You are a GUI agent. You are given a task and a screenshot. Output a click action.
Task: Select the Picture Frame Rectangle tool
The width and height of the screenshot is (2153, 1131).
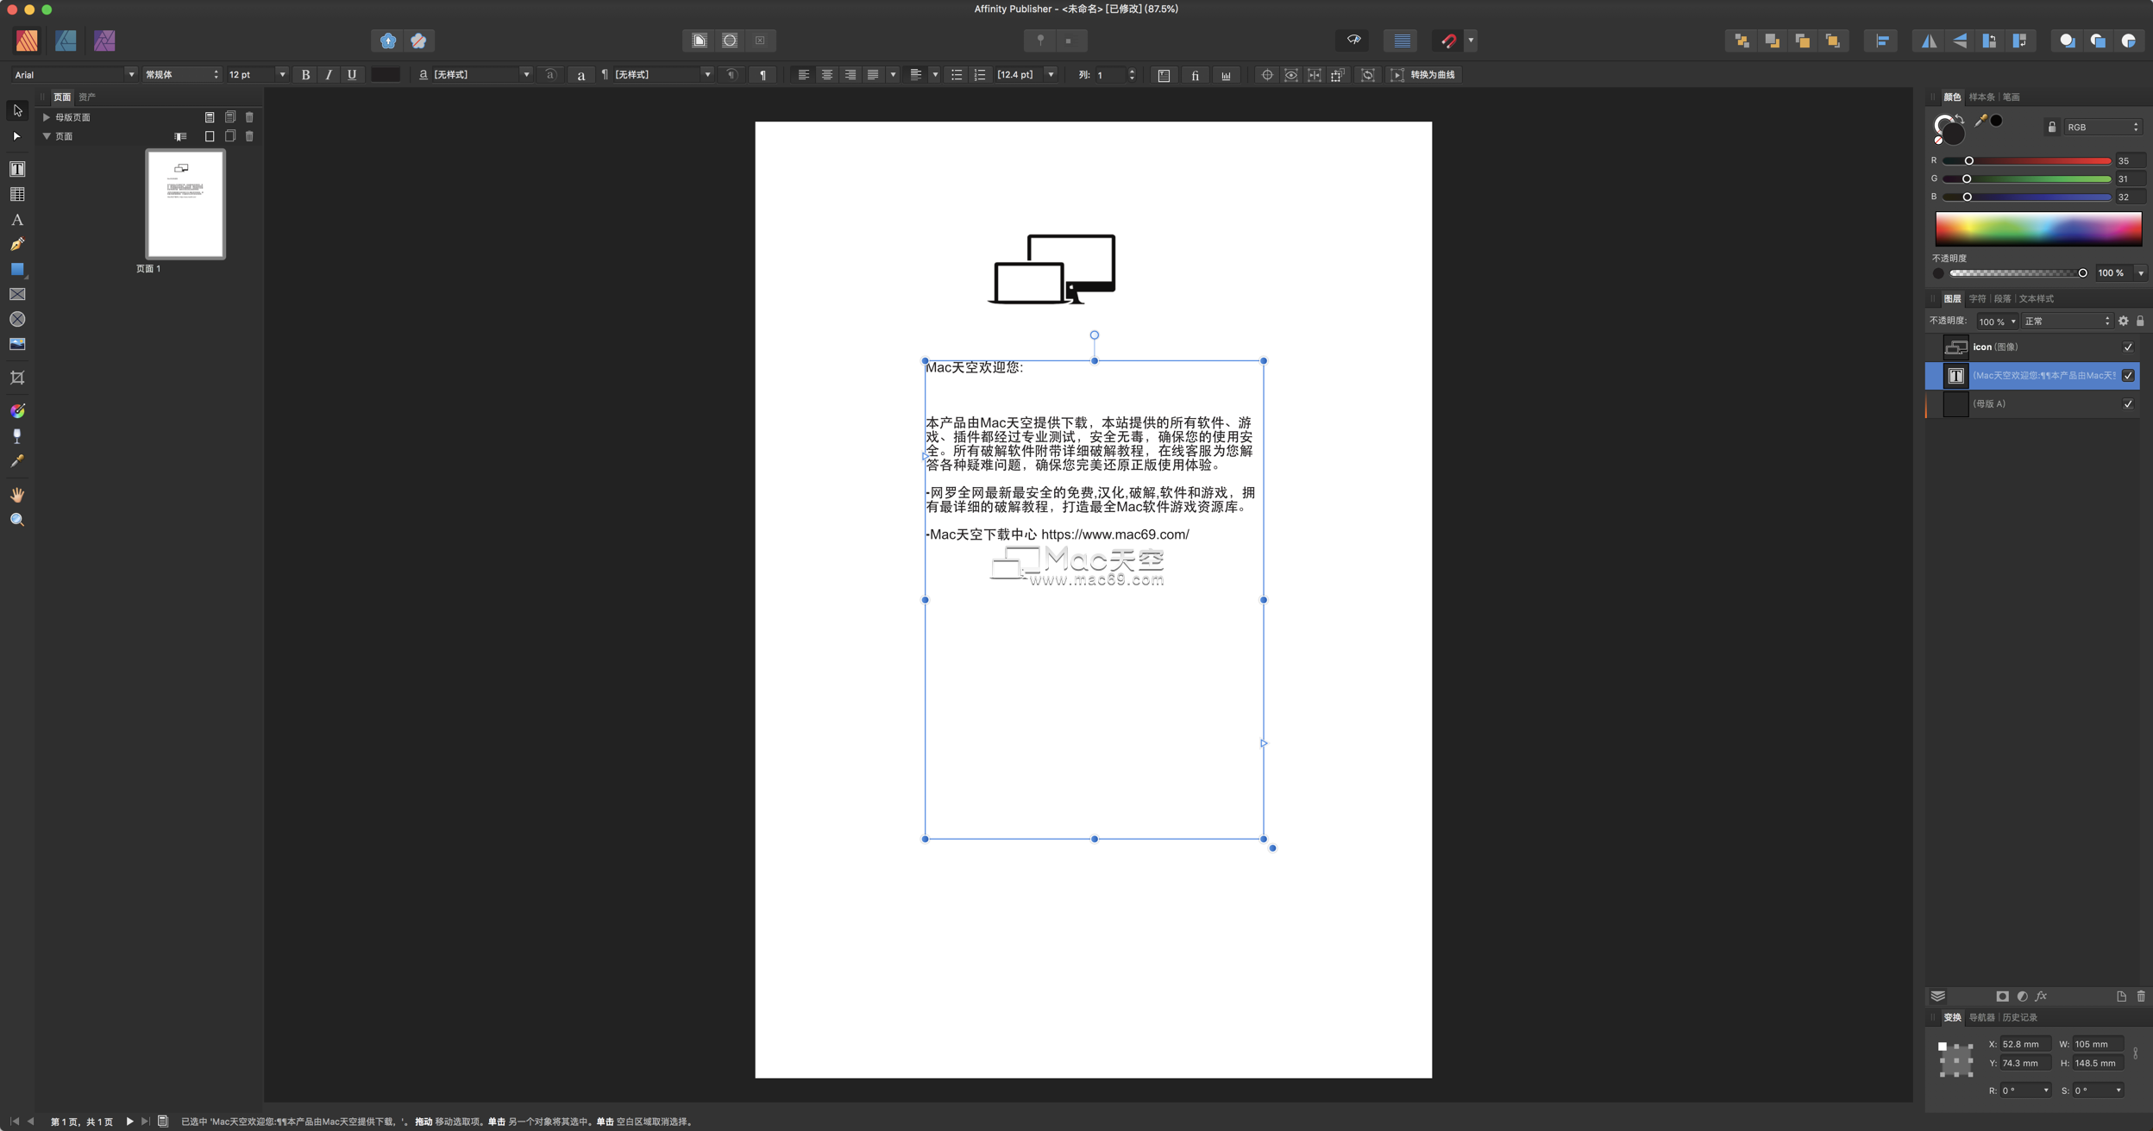pos(17,295)
